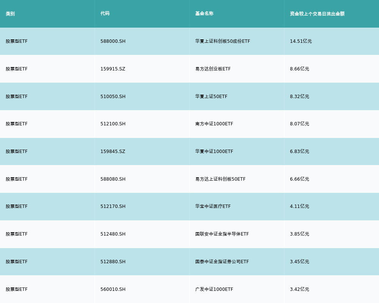Select fund name 南方中证1000ETF
379x303 pixels.
pos(214,124)
